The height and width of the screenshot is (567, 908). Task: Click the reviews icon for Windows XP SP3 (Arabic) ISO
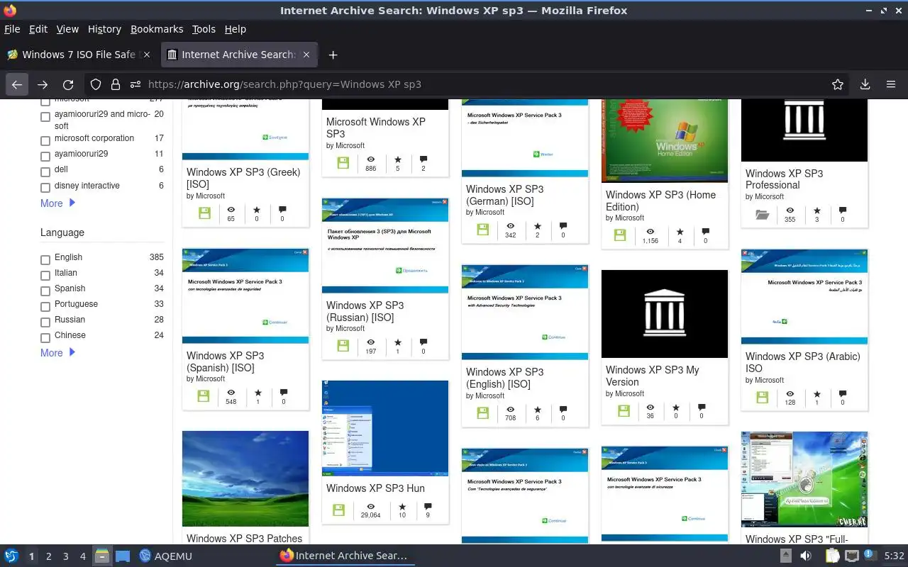[842, 394]
